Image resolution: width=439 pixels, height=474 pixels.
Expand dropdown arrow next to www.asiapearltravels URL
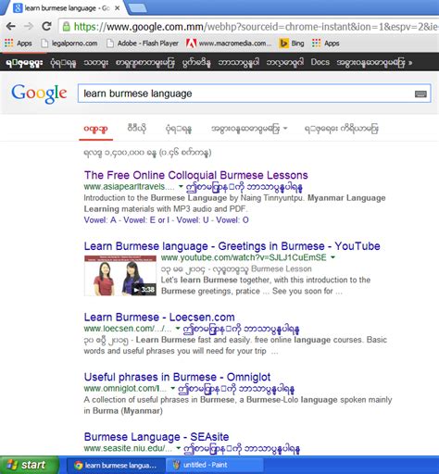tap(181, 186)
